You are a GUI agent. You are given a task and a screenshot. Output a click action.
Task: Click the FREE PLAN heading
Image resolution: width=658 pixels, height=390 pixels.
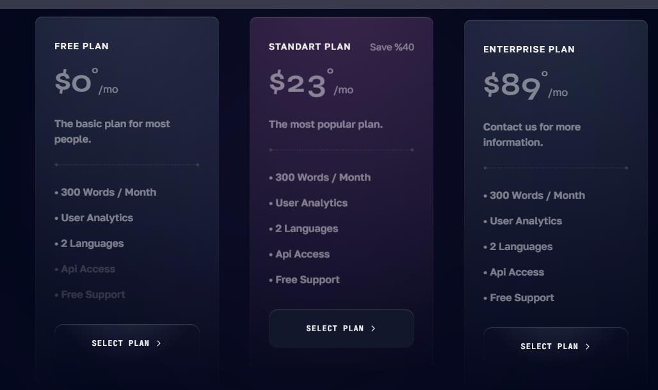(81, 46)
